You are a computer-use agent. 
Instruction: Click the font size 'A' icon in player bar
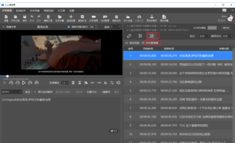pyautogui.click(x=105, y=83)
